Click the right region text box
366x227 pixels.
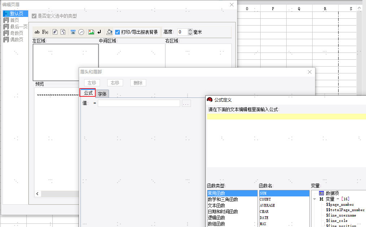coord(199,56)
